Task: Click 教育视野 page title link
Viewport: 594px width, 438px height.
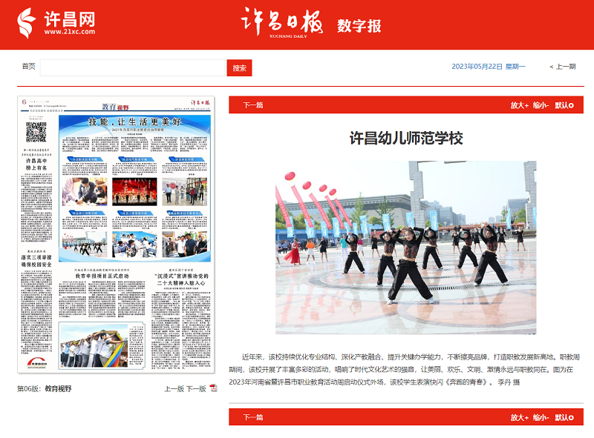Action: tap(59, 388)
